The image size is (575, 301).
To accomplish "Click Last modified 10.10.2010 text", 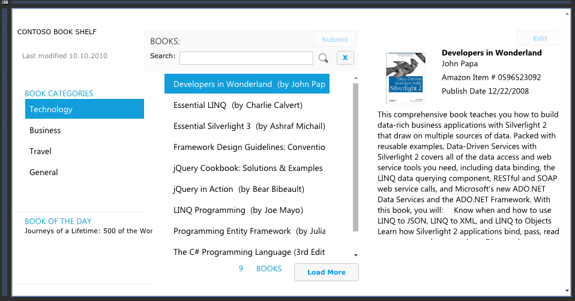I will [x=65, y=56].
